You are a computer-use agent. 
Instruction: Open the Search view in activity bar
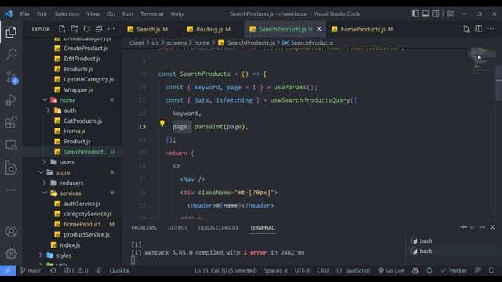(x=11, y=54)
